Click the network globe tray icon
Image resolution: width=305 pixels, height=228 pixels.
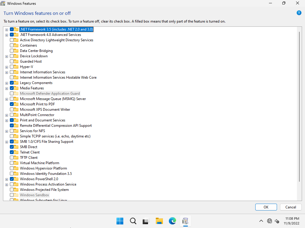[x=270, y=221]
